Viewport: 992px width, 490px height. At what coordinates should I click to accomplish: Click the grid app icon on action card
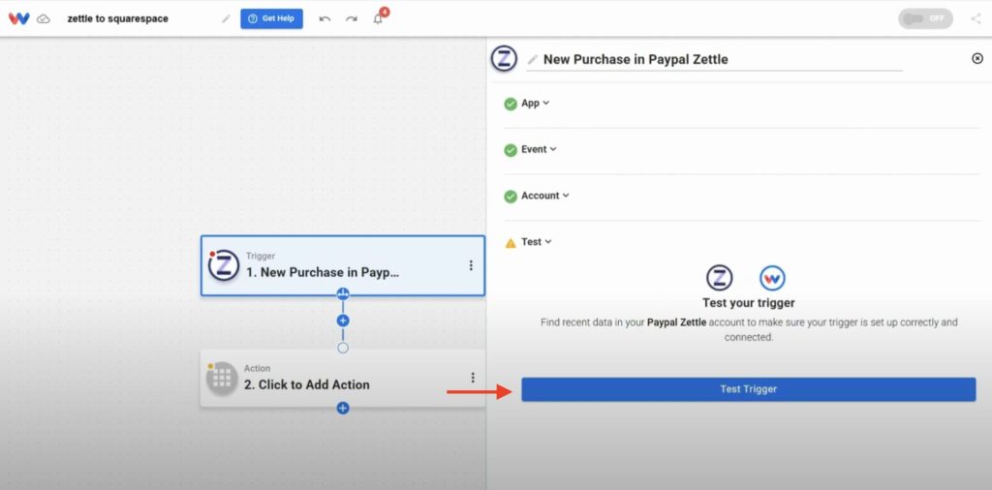click(222, 378)
